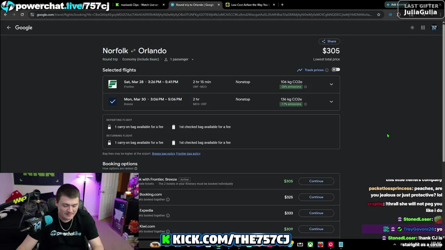Click the Breeze airline checkmark logo
445x250 pixels.
click(x=112, y=101)
